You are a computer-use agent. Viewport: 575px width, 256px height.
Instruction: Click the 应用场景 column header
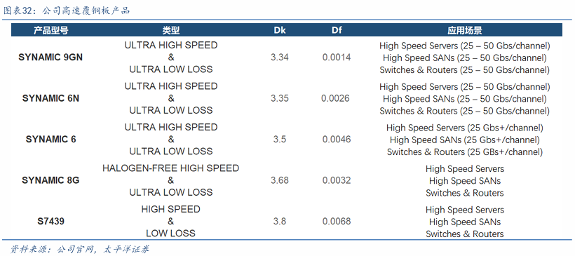464,30
